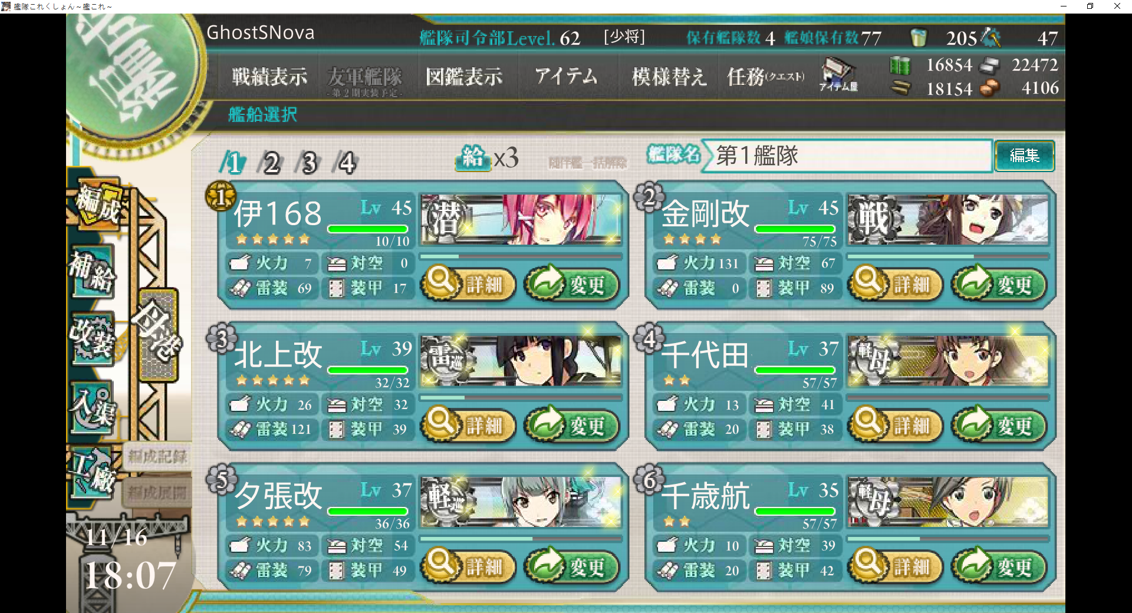Click 編集 edit fleet name button

[x=1025, y=156]
